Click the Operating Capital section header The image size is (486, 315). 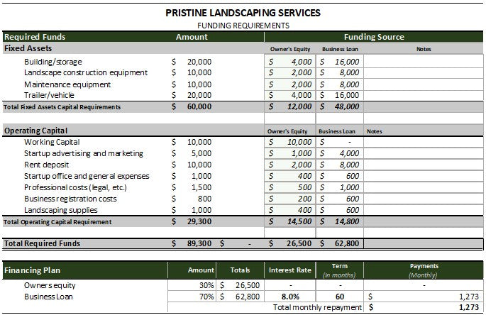click(36, 131)
